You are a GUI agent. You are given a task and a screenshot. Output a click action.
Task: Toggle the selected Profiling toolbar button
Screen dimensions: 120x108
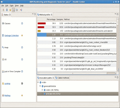(x=13, y=10)
